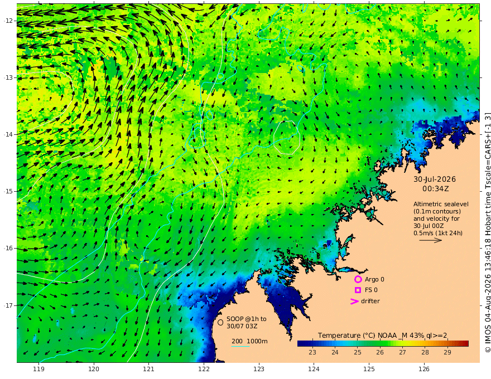
Task: Click the SOOP @1h to 30/07 03Z text
Action: [247, 322]
